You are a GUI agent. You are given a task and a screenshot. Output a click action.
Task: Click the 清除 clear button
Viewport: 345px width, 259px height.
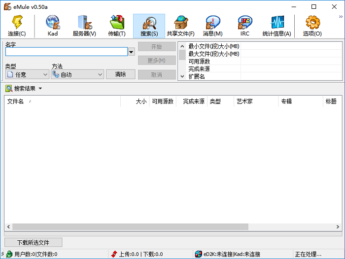click(x=121, y=74)
